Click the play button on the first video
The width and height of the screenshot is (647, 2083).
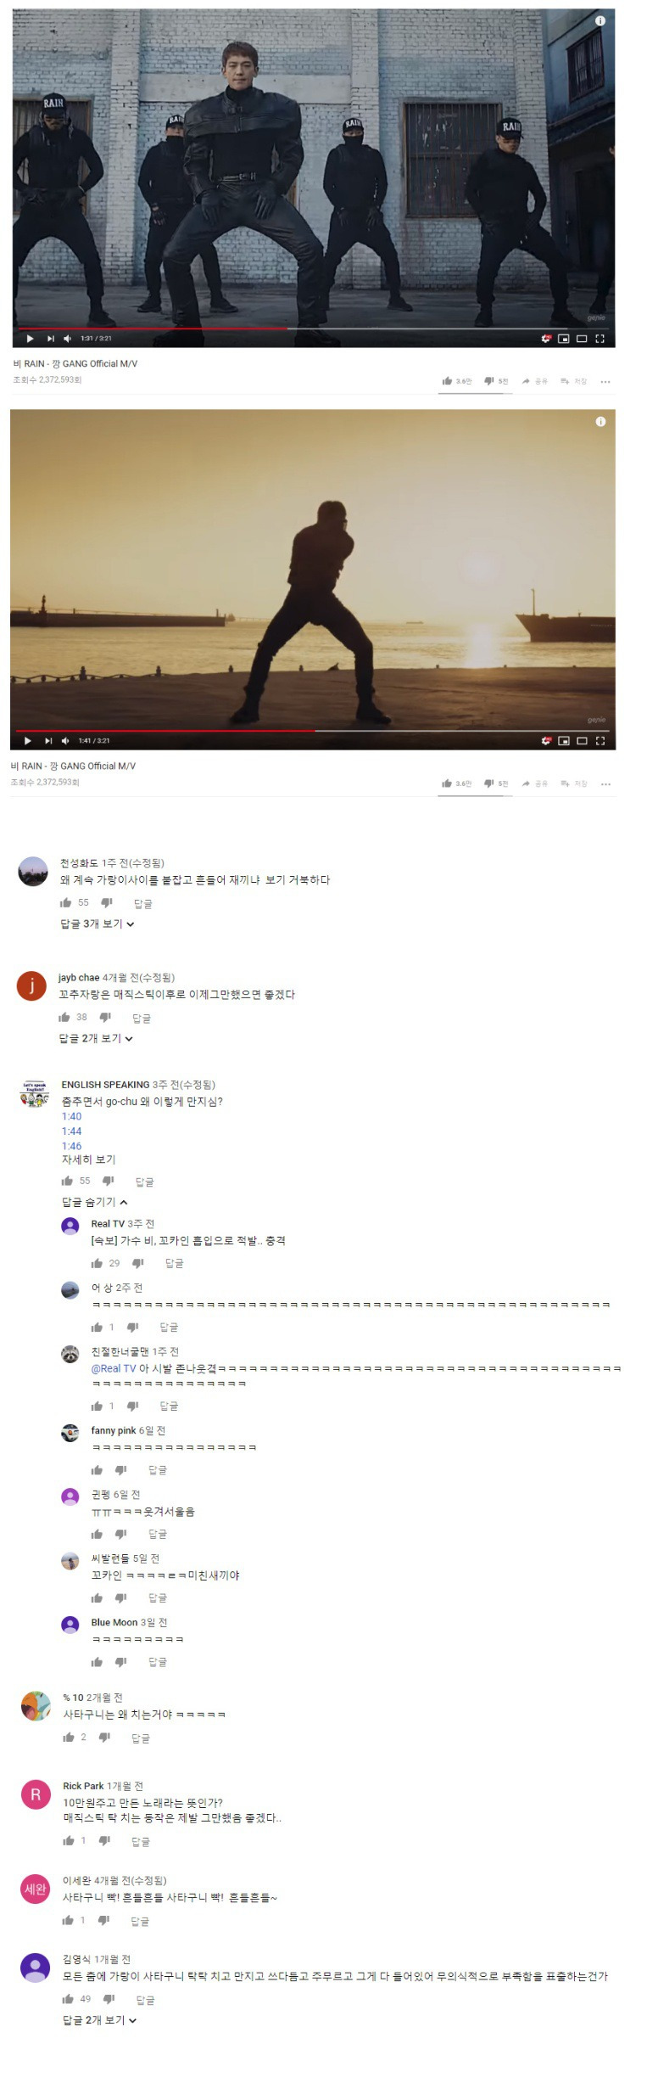(x=30, y=339)
